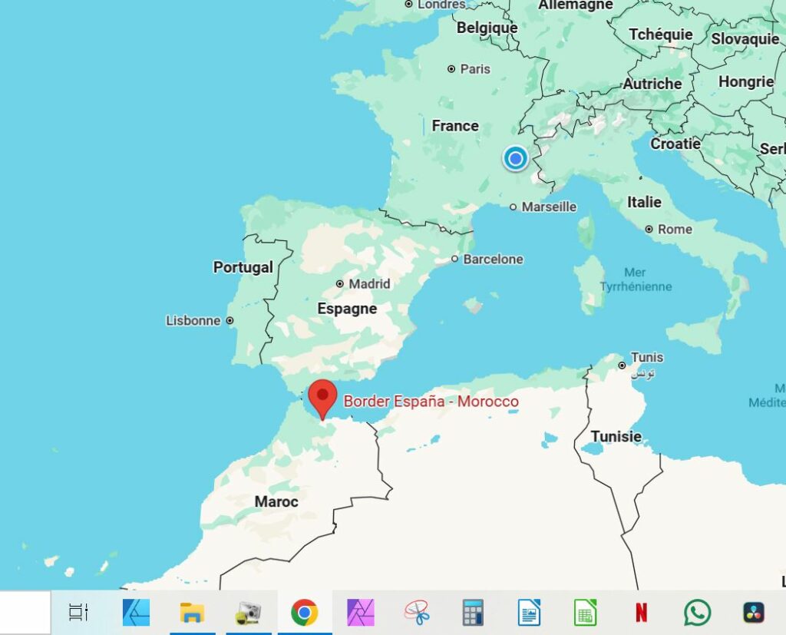786x635 pixels.
Task: Switch to the Google Chrome window
Action: point(305,612)
